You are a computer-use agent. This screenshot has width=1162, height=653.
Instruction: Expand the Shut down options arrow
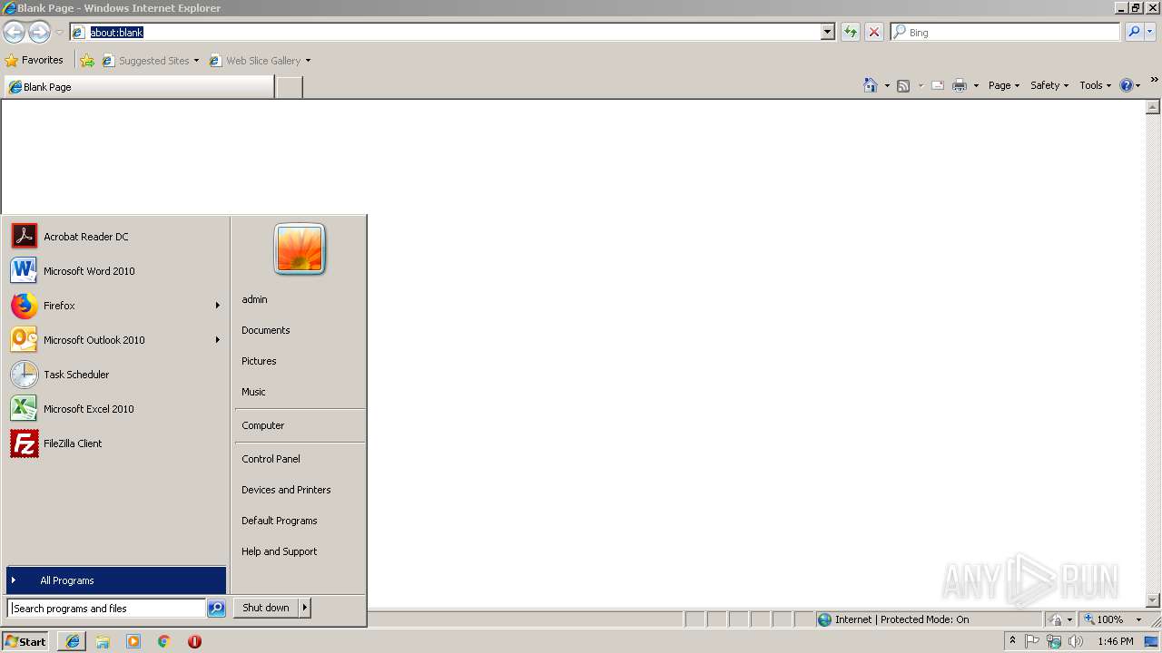pos(305,608)
